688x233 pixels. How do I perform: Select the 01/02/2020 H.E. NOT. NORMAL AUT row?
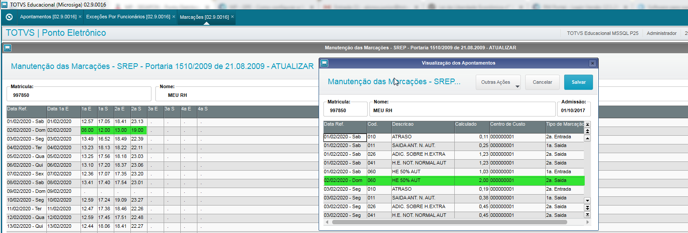click(x=454, y=163)
